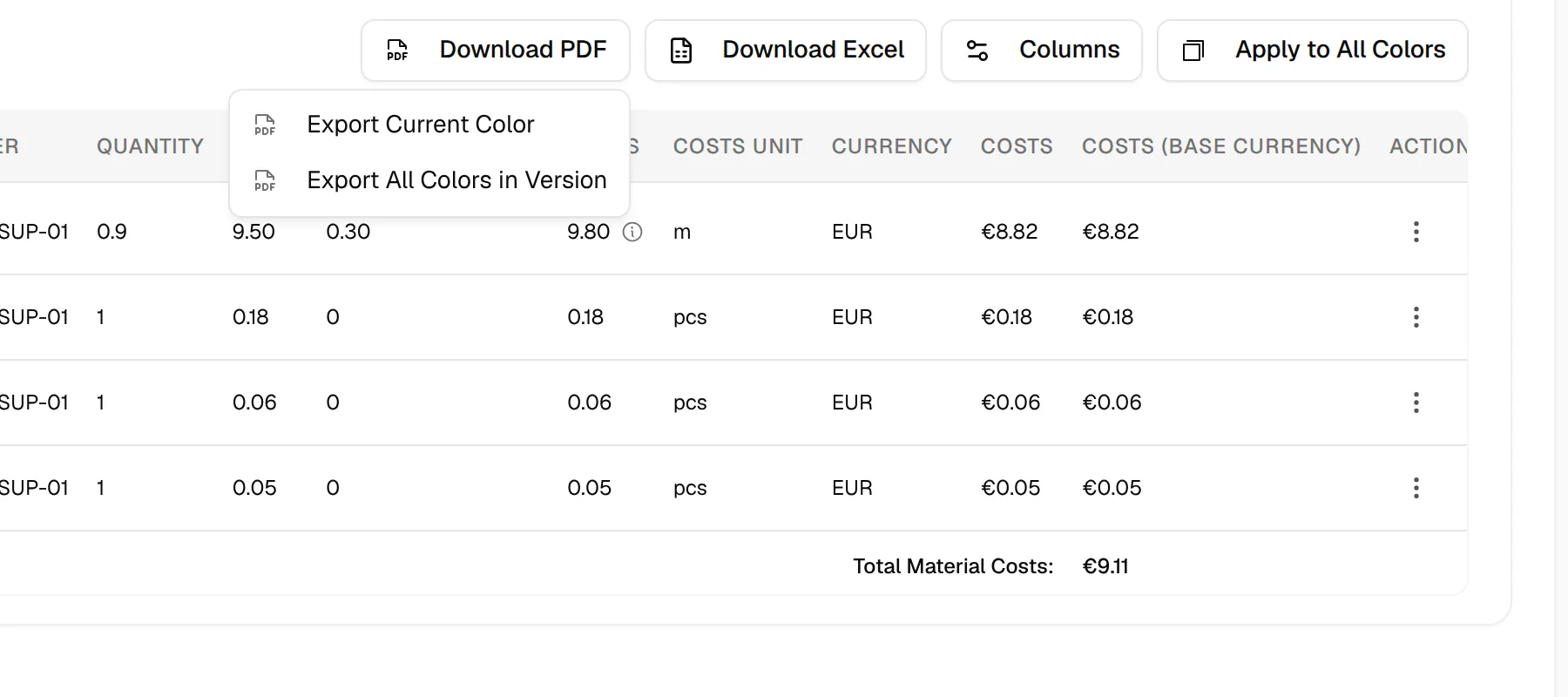Click the info icon next to 9.80
Screen dimensions: 1568x697
(x=632, y=232)
